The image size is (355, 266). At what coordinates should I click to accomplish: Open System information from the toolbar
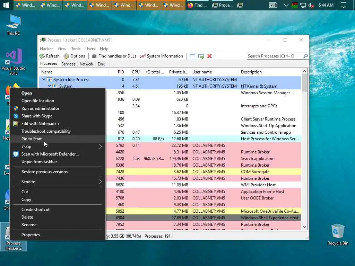162,56
